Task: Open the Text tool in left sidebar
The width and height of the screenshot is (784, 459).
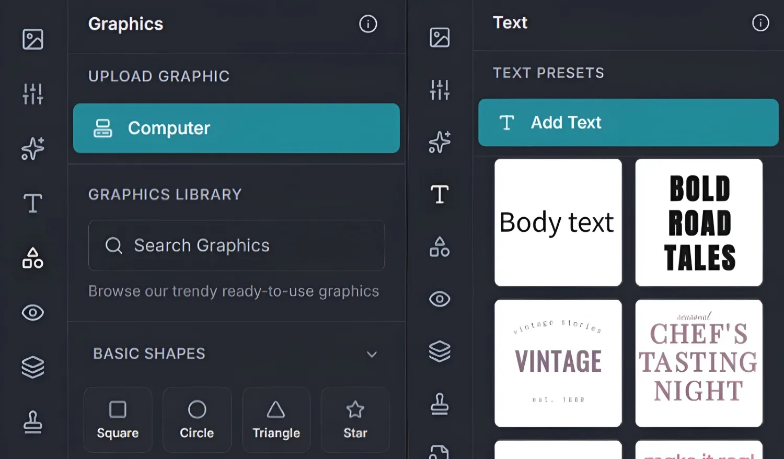Action: [x=32, y=203]
